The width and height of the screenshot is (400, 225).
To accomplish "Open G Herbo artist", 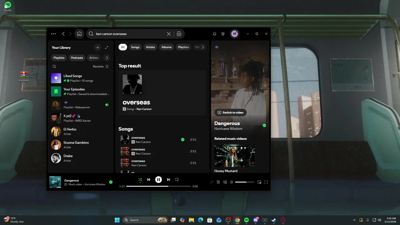I will click(81, 132).
